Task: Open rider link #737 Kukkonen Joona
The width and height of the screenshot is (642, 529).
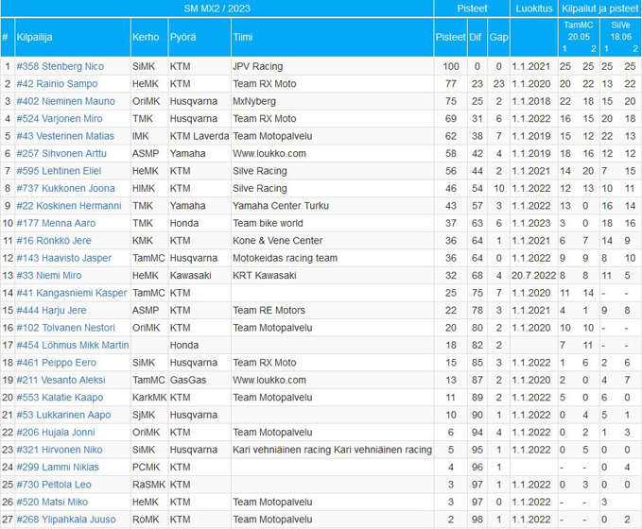Action: (x=65, y=188)
